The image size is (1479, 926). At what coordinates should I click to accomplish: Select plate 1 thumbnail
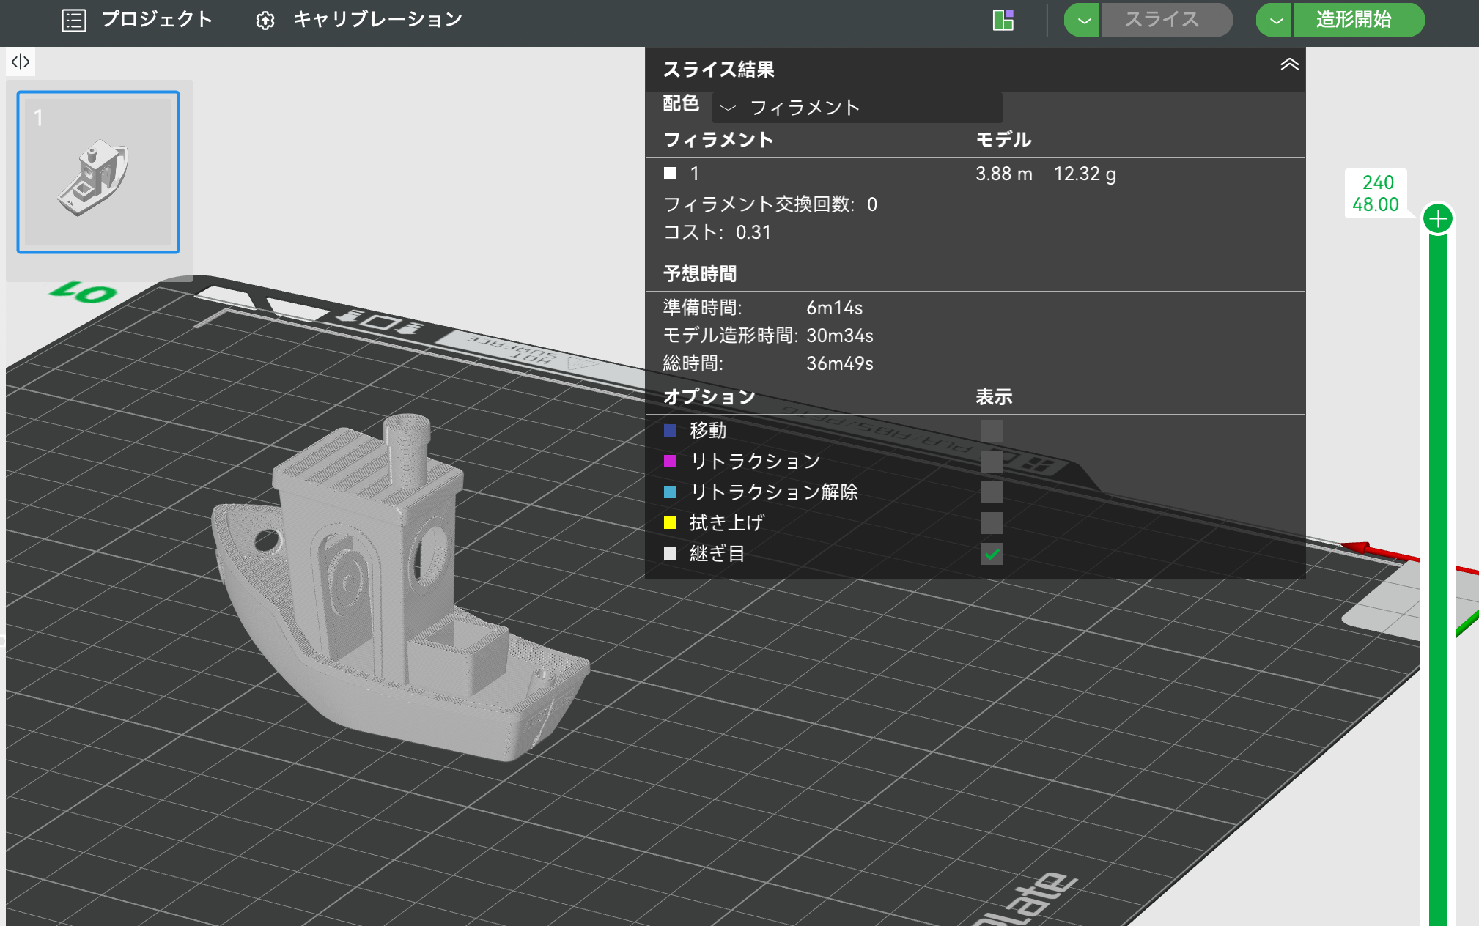click(x=98, y=172)
